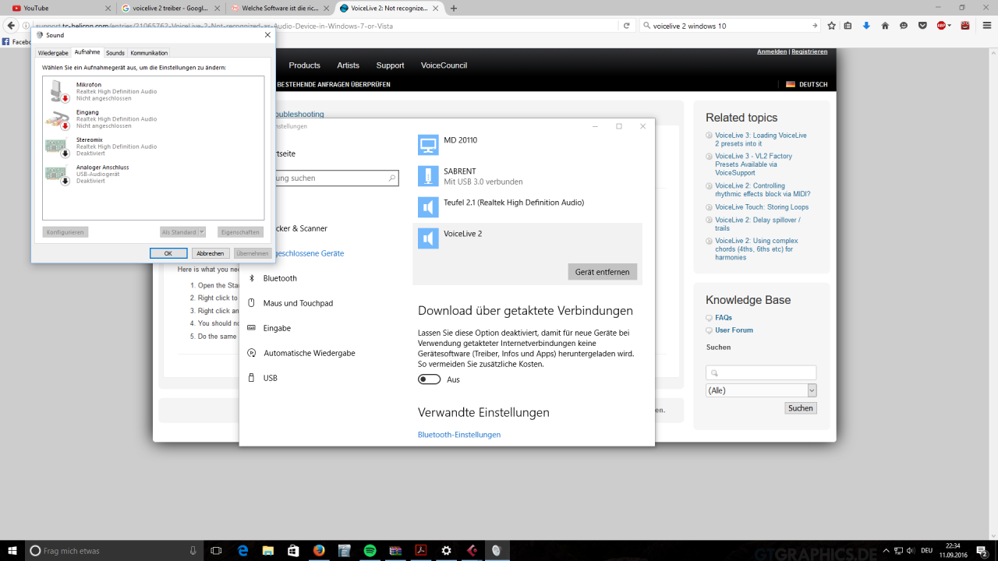Open the volume tray icon
The height and width of the screenshot is (561, 998).
909,550
